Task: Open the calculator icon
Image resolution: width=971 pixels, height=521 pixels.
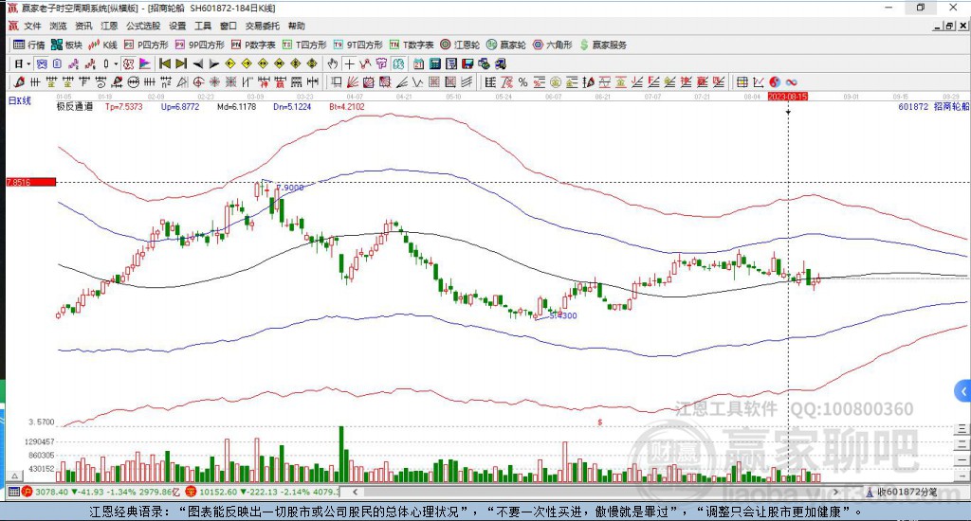Action: pyautogui.click(x=435, y=63)
